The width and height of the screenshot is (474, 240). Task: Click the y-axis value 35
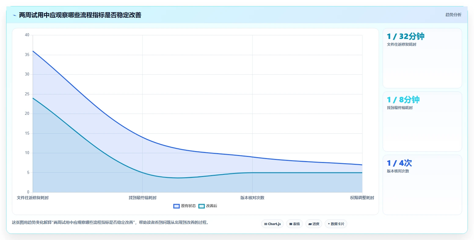point(27,55)
